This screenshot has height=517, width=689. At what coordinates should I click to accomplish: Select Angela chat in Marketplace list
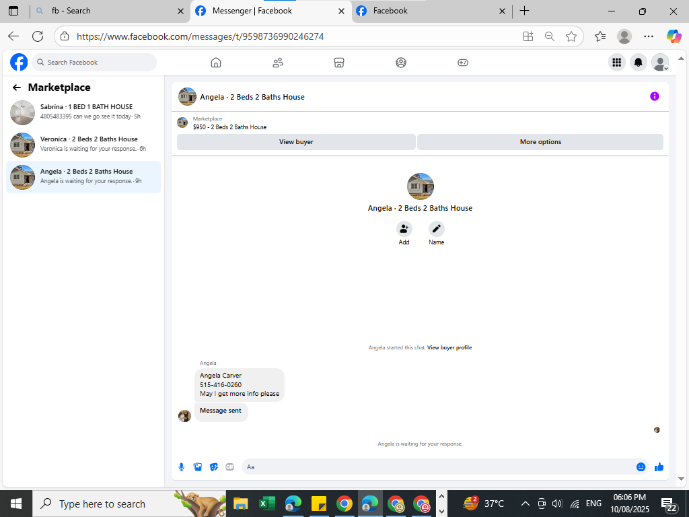83,177
